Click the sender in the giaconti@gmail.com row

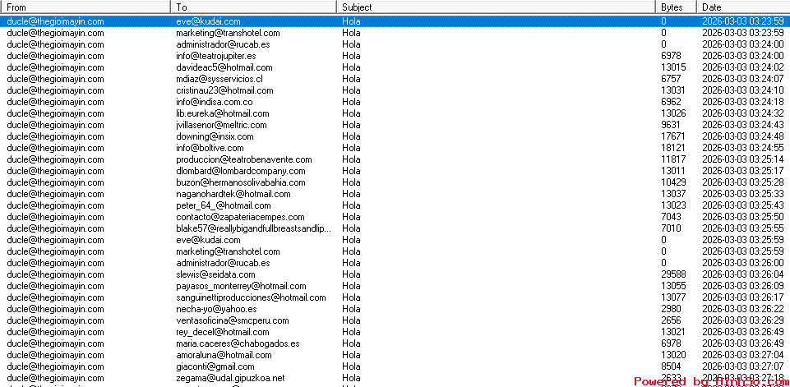tap(55, 366)
